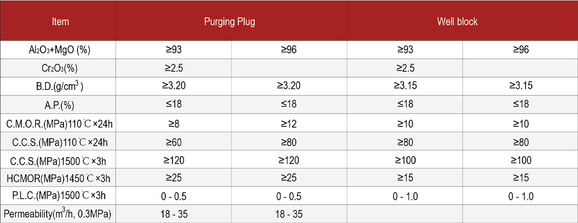This screenshot has width=578, height=223.
Task: Select the first ≥2.5 Cr2O3 cell under Purging Plug
Action: [174, 68]
